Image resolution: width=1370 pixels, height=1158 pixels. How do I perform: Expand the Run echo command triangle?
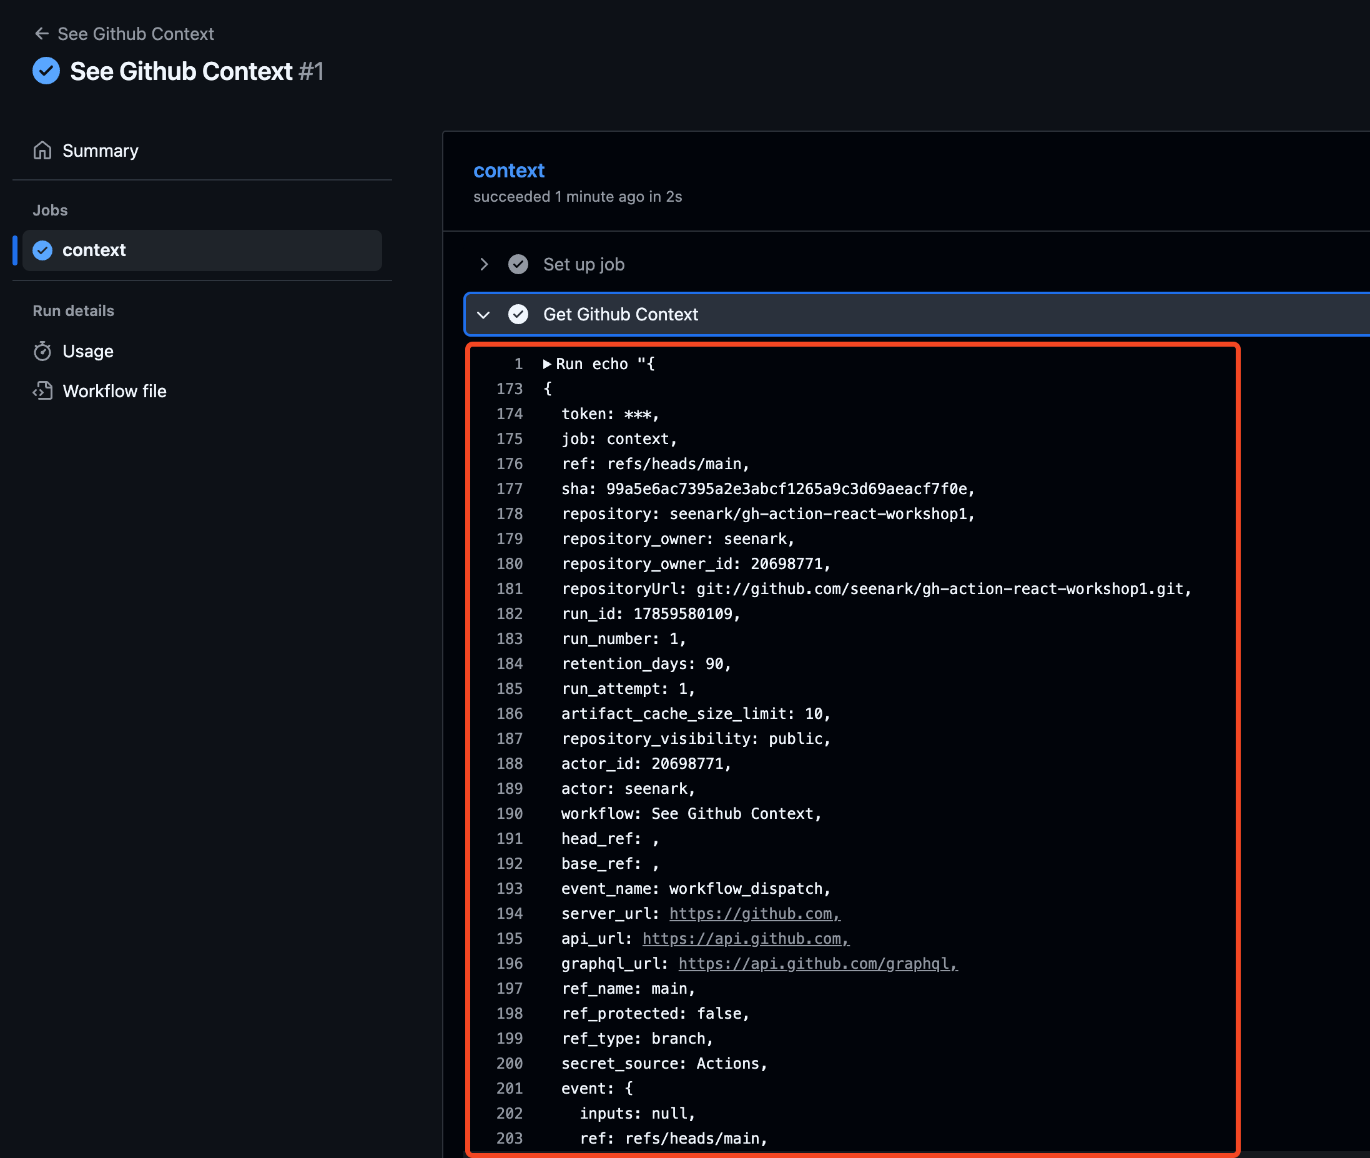click(546, 364)
